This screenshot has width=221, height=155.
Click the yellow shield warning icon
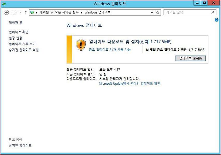click(81, 45)
